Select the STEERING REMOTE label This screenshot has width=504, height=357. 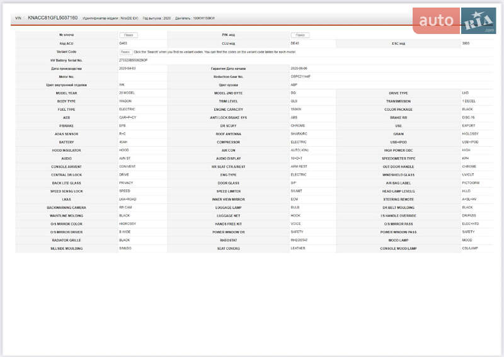click(398, 199)
